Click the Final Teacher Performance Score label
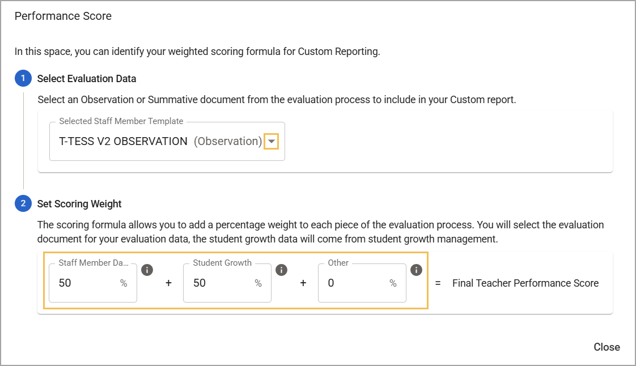The image size is (636, 366). tap(525, 283)
